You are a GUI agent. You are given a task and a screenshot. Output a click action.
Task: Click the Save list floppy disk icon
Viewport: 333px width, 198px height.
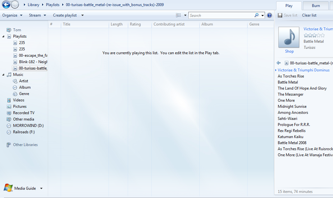pyautogui.click(x=280, y=15)
